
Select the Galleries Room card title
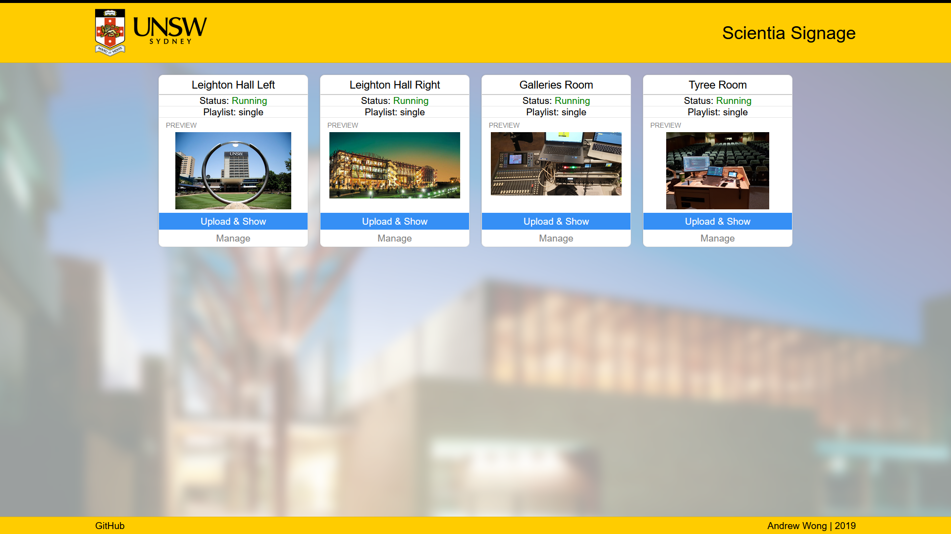[x=556, y=85]
